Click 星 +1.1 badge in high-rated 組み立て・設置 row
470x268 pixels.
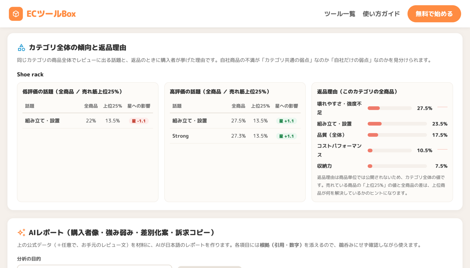point(286,121)
